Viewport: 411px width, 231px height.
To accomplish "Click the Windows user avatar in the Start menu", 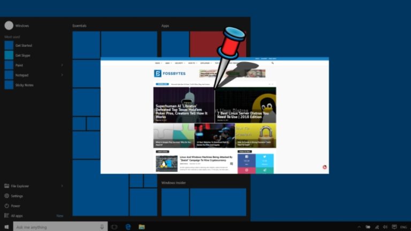I will 9,26.
